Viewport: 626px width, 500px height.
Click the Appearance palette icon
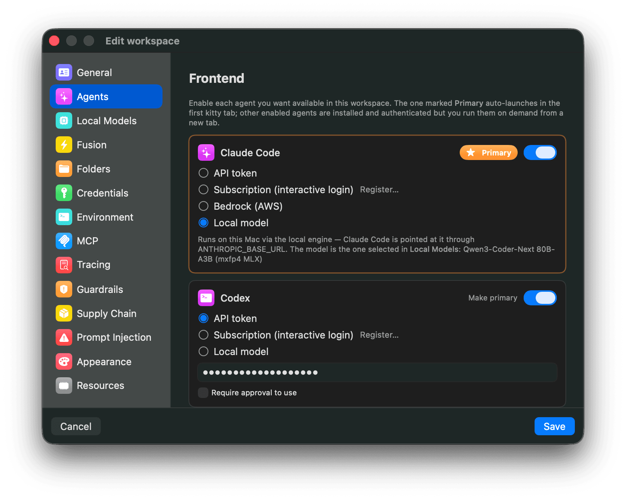64,361
